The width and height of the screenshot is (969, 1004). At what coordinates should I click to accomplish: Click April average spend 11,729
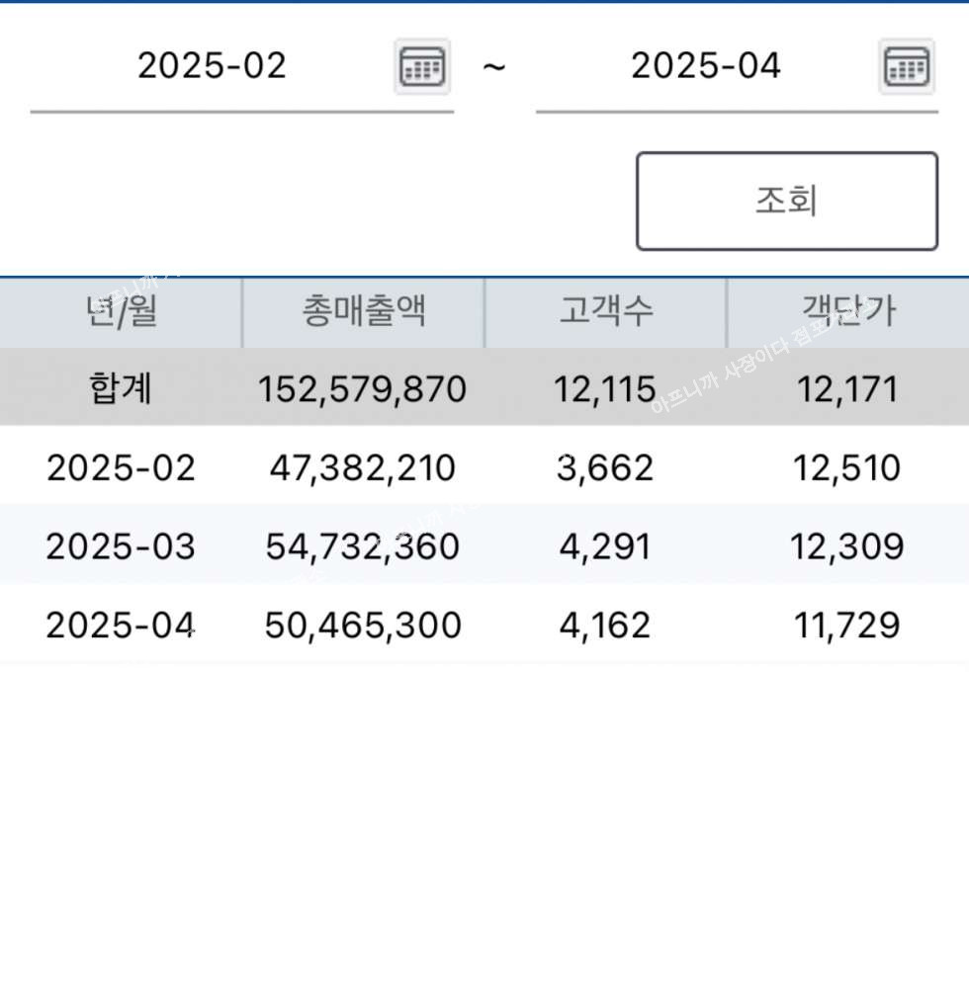(x=846, y=626)
